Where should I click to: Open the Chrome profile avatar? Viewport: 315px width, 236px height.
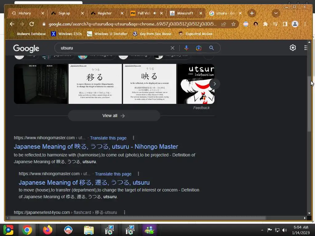(x=295, y=24)
